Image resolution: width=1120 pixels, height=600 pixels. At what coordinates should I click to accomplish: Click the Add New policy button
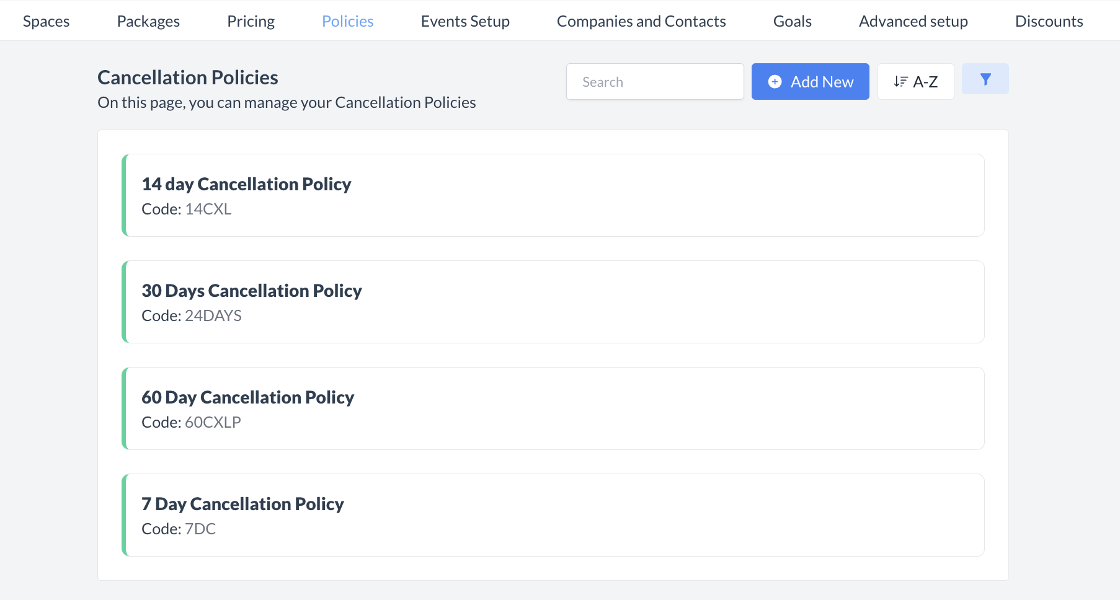click(810, 82)
